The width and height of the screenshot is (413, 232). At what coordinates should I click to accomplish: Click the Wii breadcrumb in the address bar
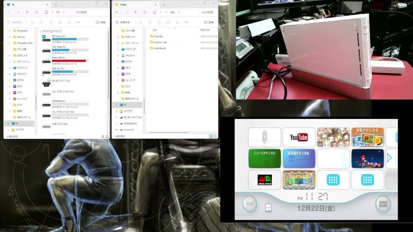173,12
